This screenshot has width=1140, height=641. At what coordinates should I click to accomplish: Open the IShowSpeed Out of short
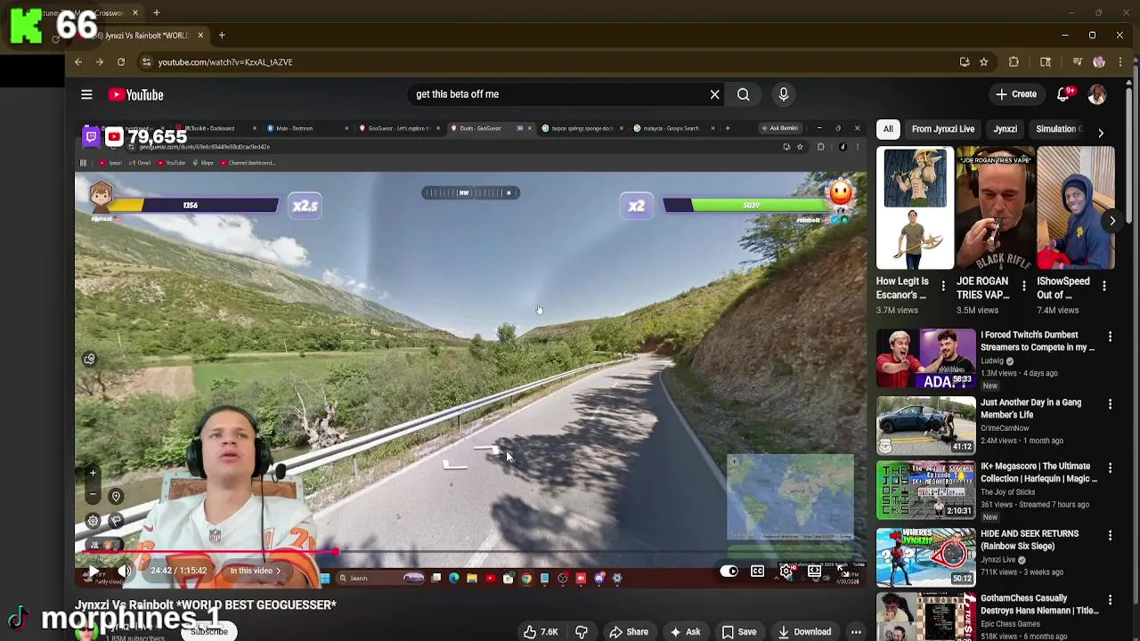click(x=1075, y=209)
